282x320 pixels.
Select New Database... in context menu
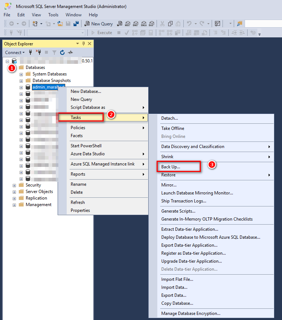pyautogui.click(x=103, y=91)
